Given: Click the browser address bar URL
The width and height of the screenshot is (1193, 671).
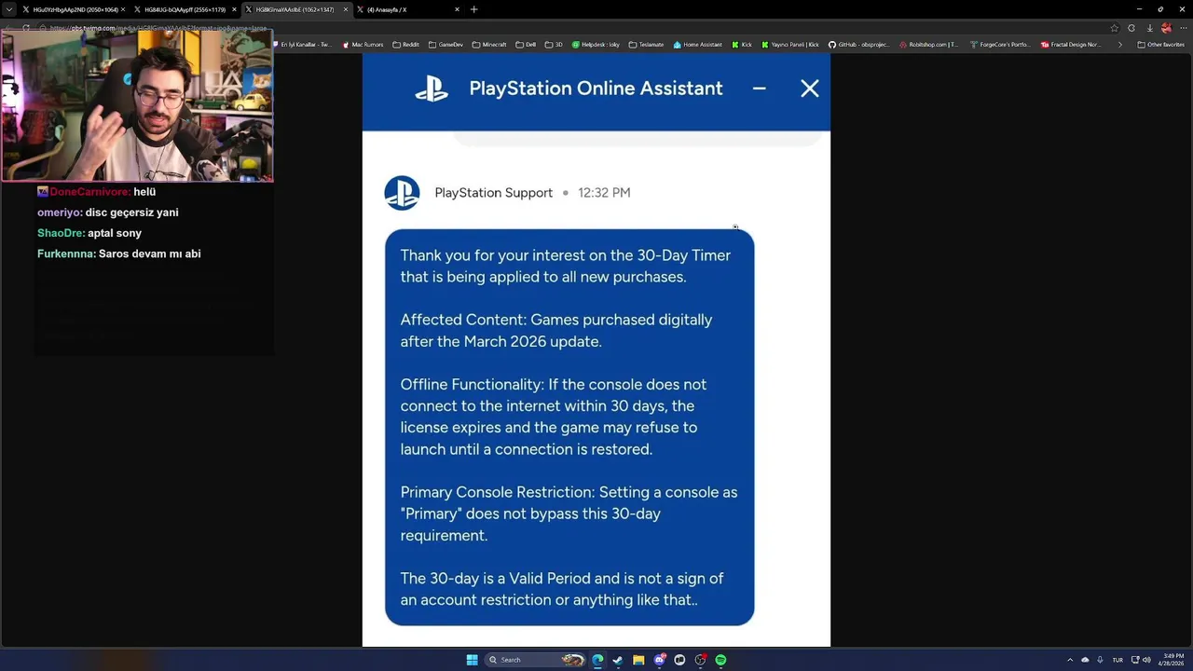Looking at the screenshot, I should 158,28.
